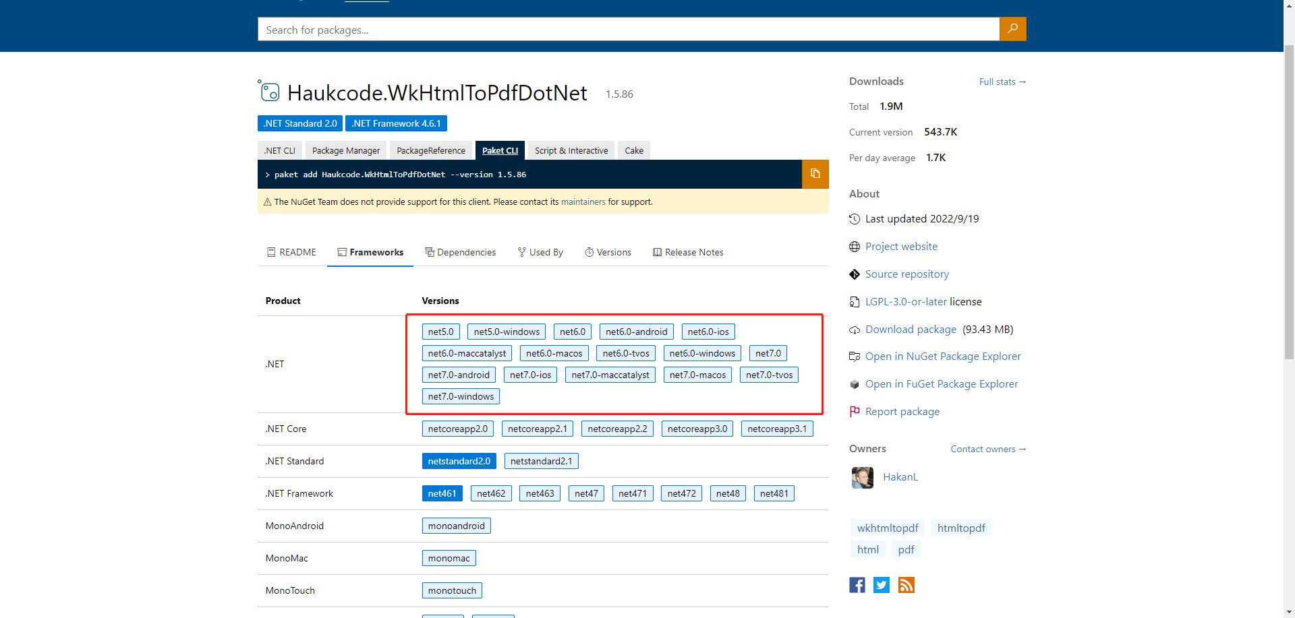Open the Facebook share icon
Viewport: 1295px width, 618px height.
pos(857,585)
